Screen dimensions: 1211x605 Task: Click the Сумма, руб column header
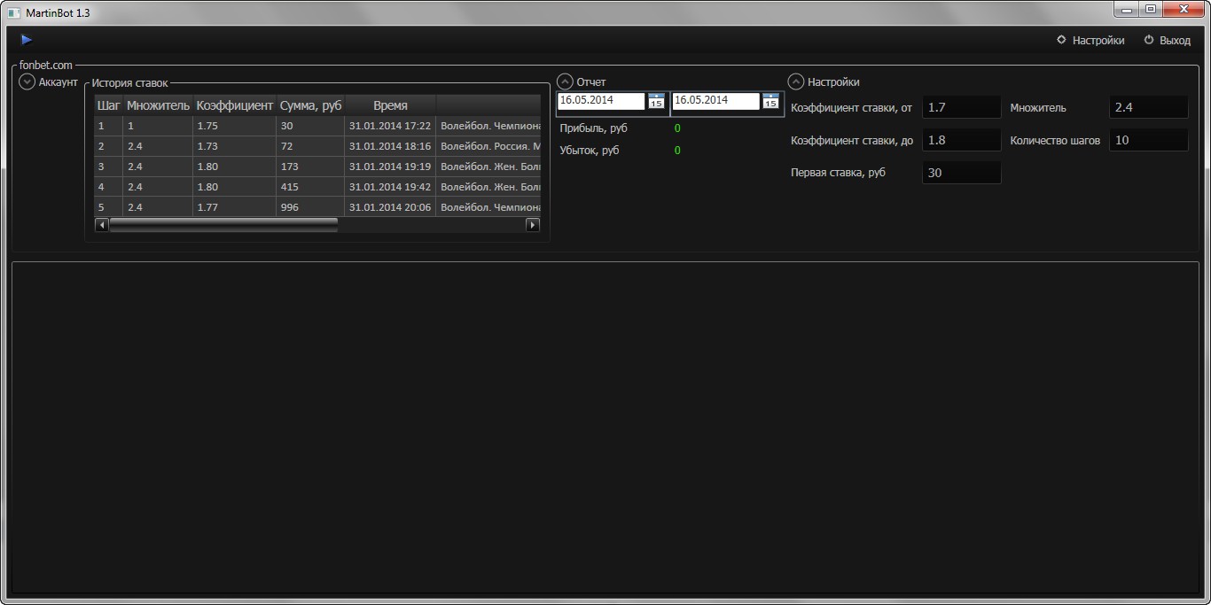click(310, 105)
